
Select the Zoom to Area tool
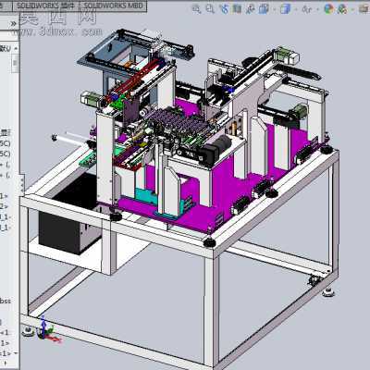210,9
